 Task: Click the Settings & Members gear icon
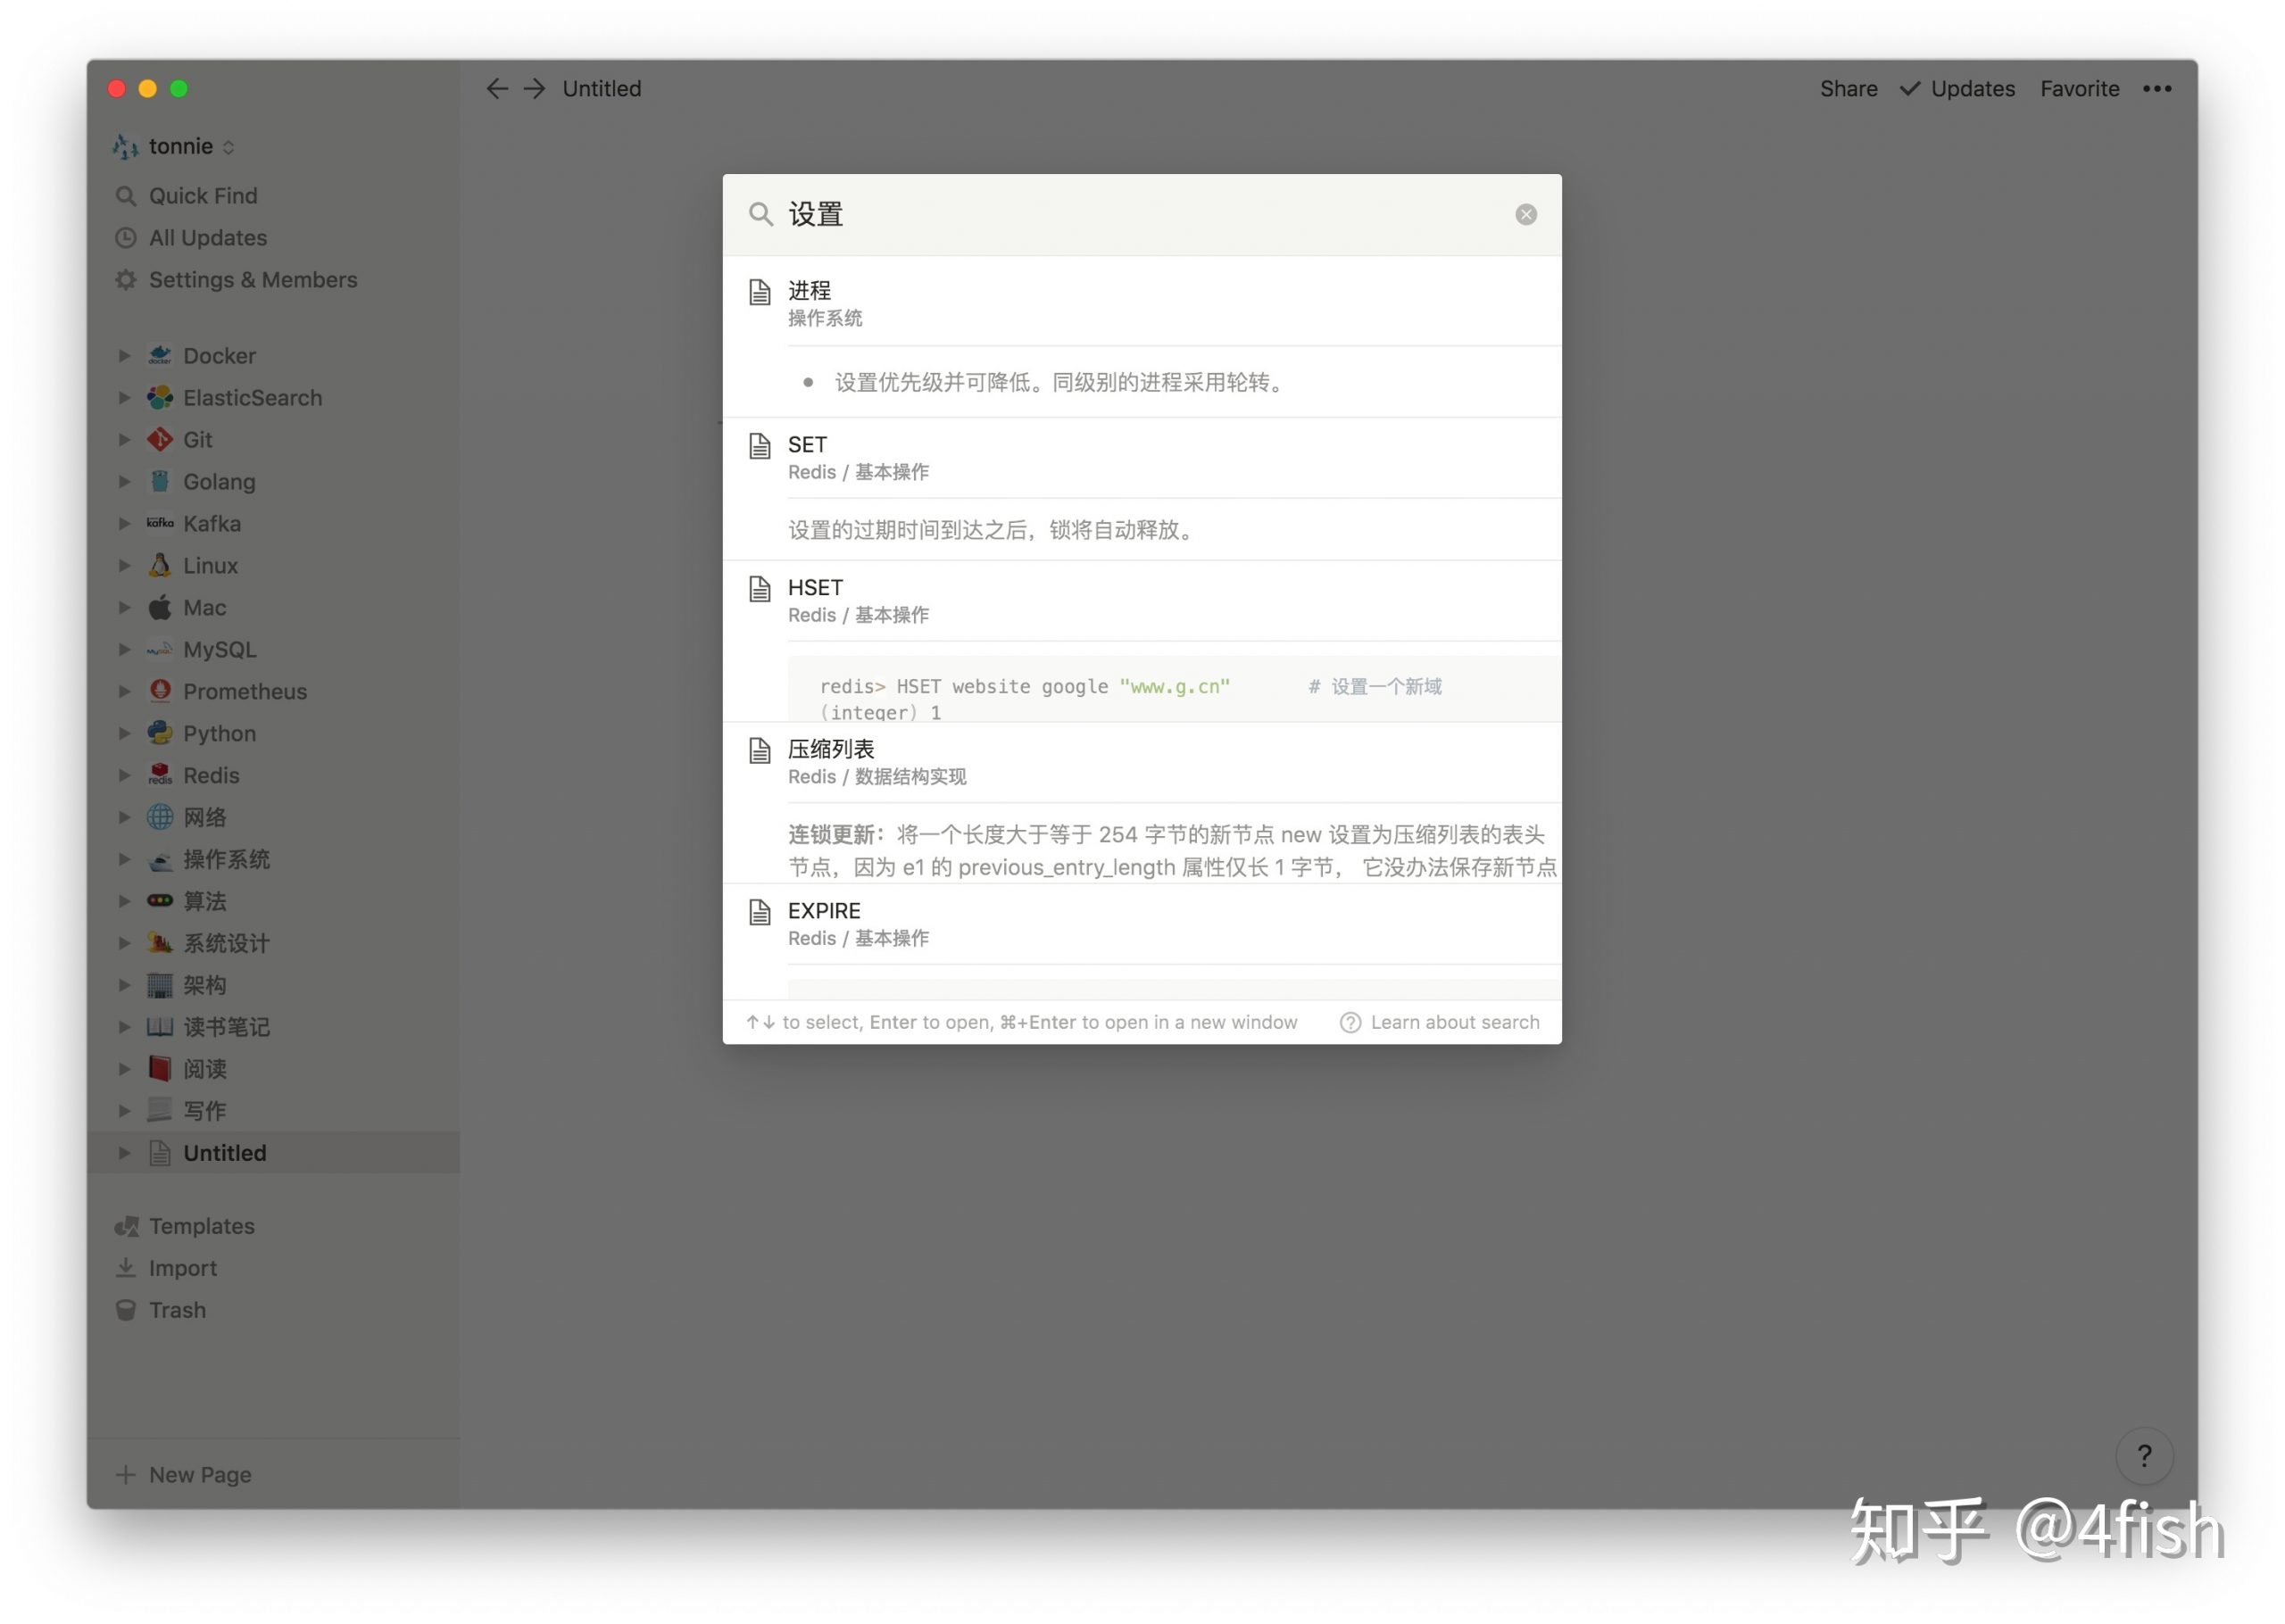pyautogui.click(x=125, y=280)
